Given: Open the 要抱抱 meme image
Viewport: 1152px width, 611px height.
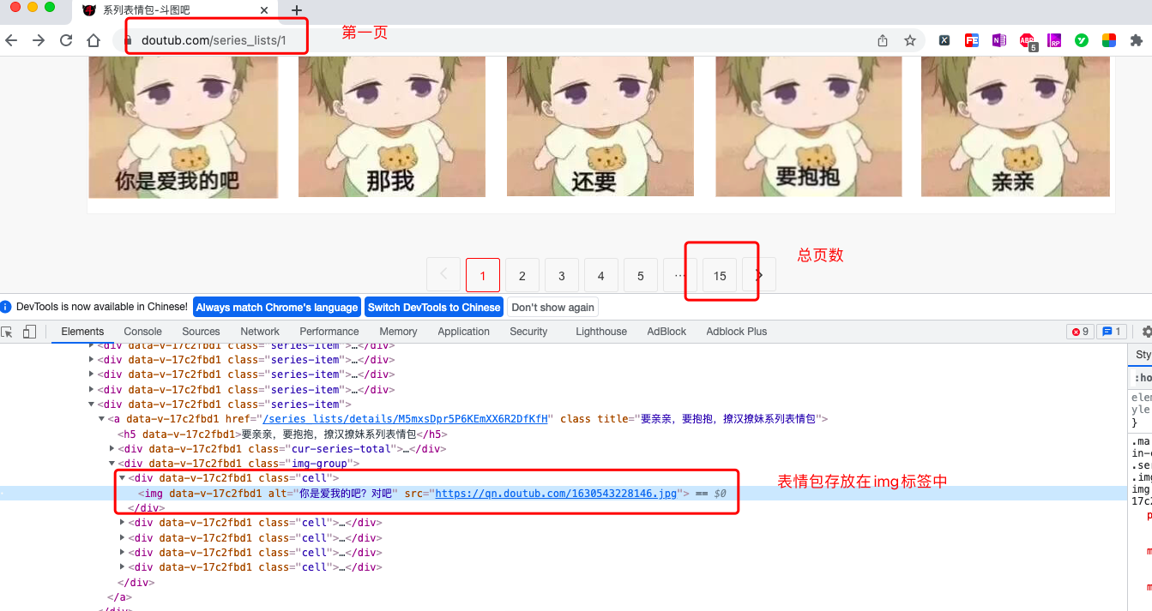Looking at the screenshot, I should pyautogui.click(x=809, y=127).
